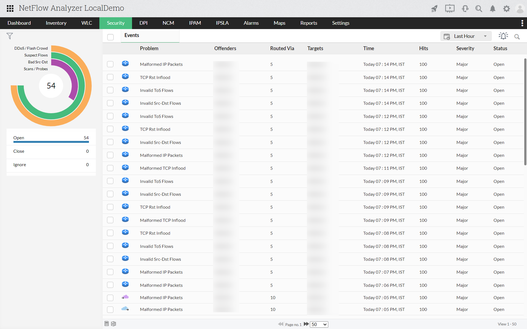Click the next page navigation button
The image size is (527, 329).
[306, 324]
